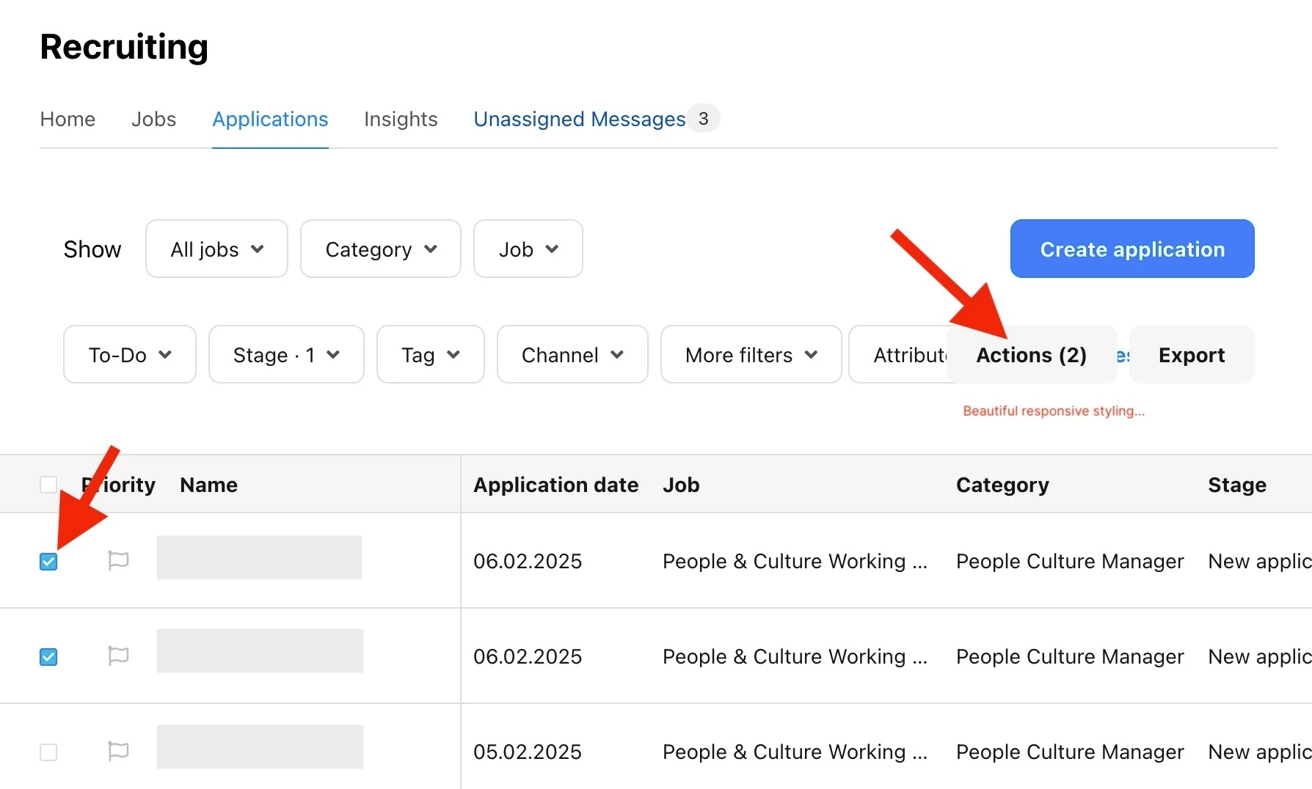Open the Actions (2) menu
The width and height of the screenshot is (1312, 789).
[1031, 355]
